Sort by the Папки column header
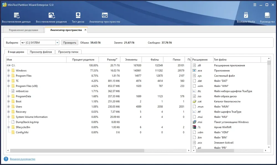The height and width of the screenshot is (165, 277). [174, 60]
